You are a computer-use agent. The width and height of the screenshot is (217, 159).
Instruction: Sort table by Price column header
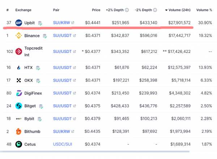[96, 9]
